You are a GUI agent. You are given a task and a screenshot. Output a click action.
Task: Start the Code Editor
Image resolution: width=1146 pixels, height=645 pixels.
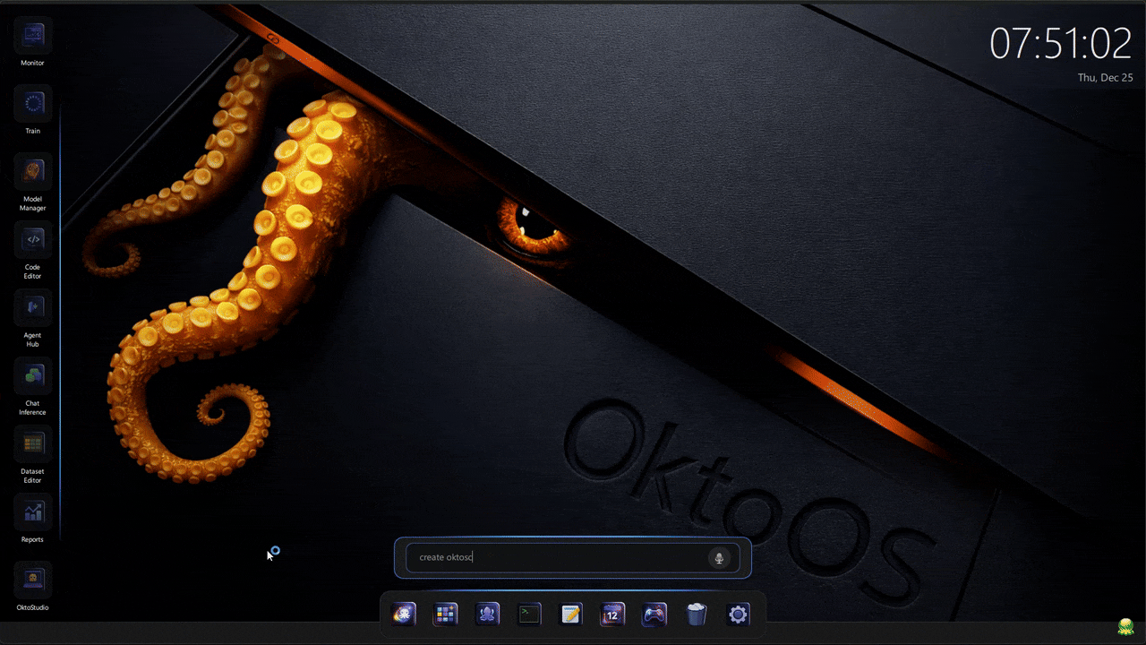32,239
